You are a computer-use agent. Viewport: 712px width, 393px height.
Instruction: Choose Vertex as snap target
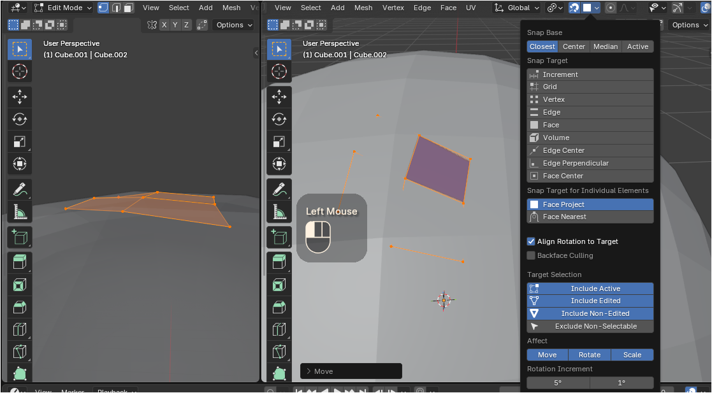(590, 99)
